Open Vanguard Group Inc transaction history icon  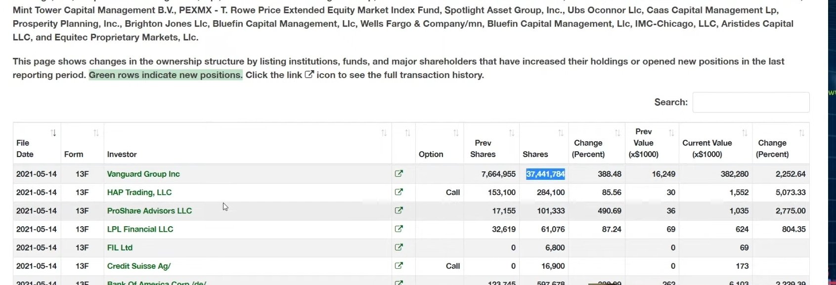399,174
